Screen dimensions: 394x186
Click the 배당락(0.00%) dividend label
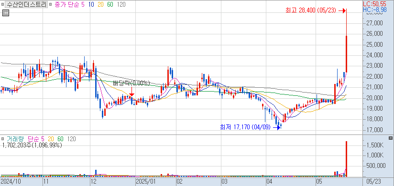coord(131,83)
